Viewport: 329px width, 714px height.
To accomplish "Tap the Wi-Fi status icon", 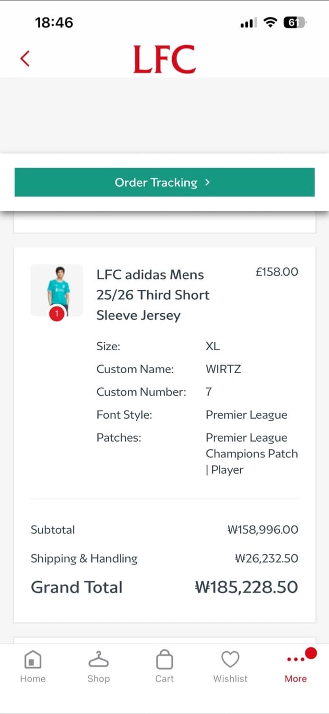I will 271,22.
